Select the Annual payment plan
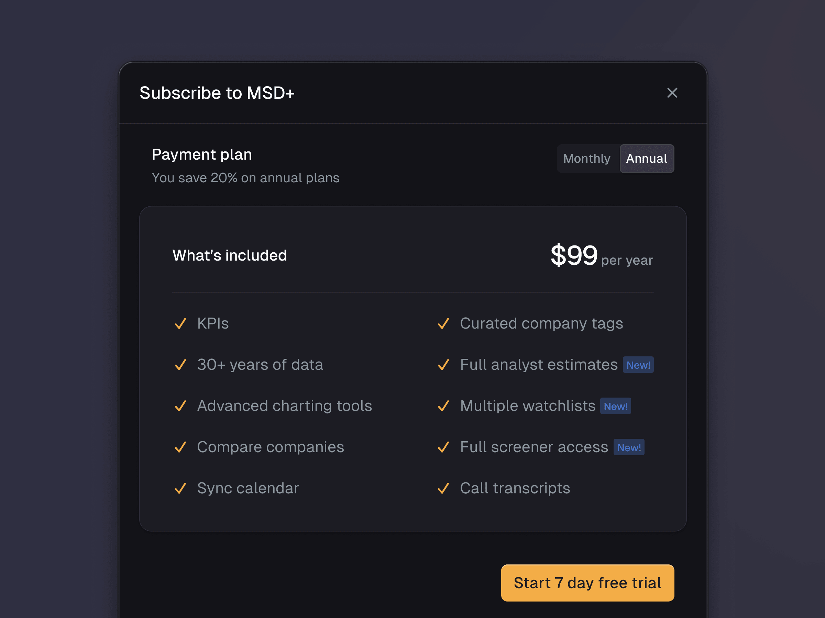This screenshot has height=618, width=825. click(x=646, y=159)
